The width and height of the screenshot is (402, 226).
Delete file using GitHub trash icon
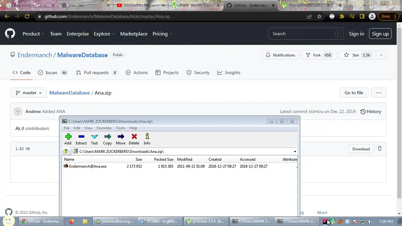(x=380, y=149)
